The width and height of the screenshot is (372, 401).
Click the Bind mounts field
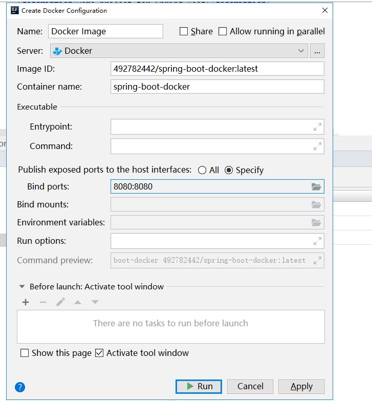click(217, 204)
